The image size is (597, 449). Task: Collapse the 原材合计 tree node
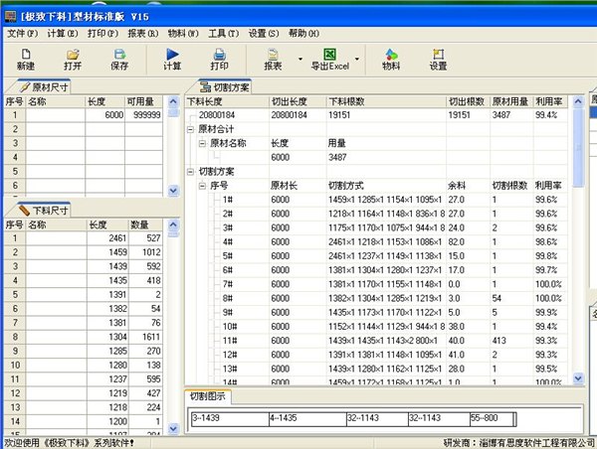click(190, 129)
